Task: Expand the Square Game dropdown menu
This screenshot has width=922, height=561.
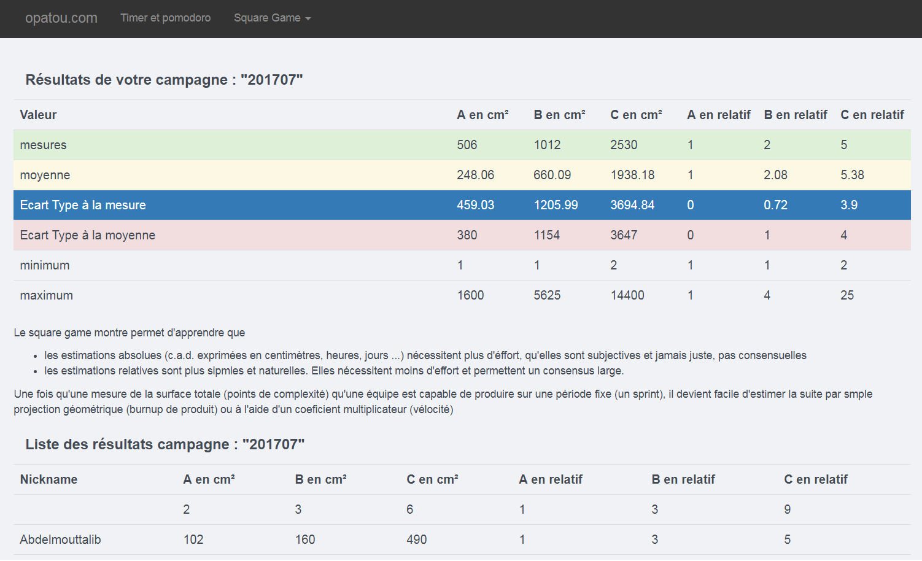Action: click(x=268, y=18)
